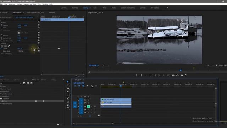The width and height of the screenshot is (227, 128).
Task: Select the Ripple Edit tool
Action: [x=68, y=89]
